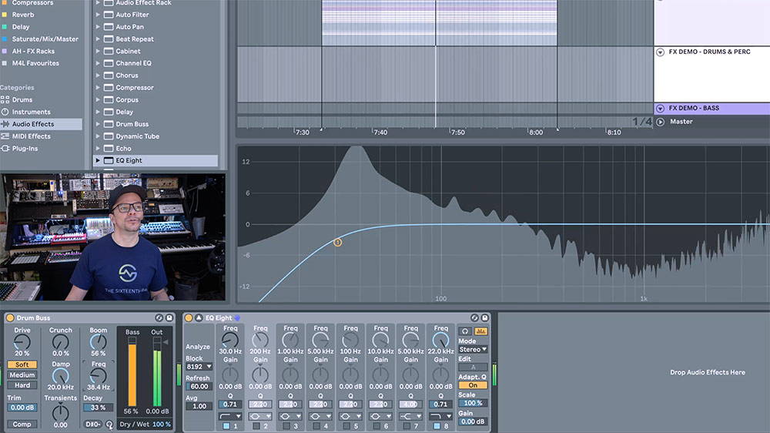Click Drum Buss hot-swap preset icon
The height and width of the screenshot is (433, 770).
[x=159, y=318]
